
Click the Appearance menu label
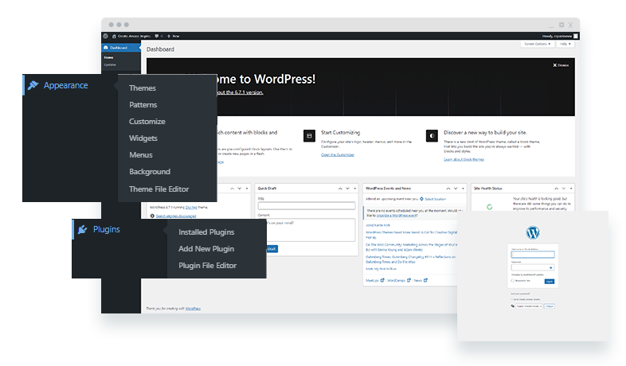click(x=66, y=85)
